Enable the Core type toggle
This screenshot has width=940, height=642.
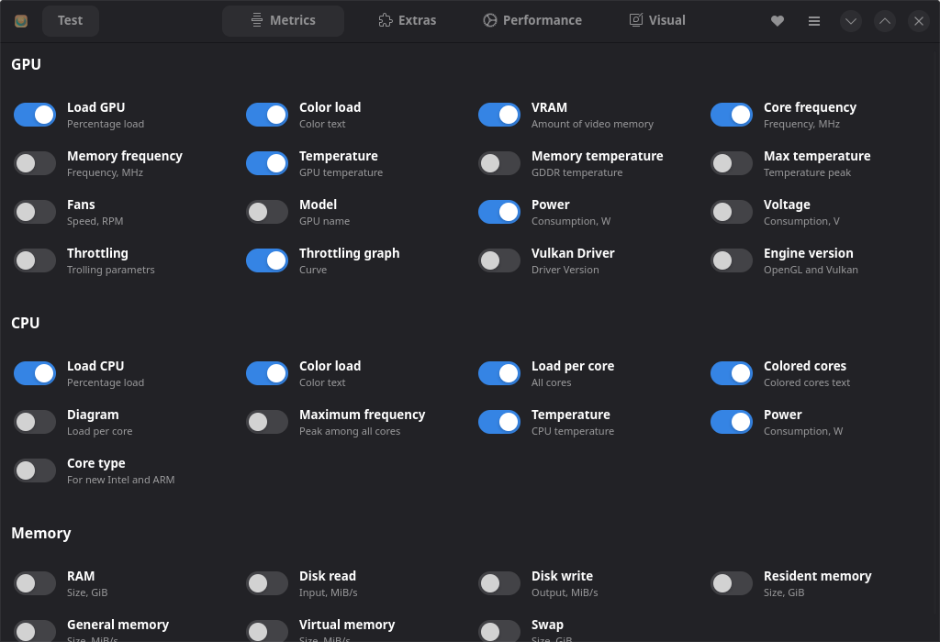(34, 470)
